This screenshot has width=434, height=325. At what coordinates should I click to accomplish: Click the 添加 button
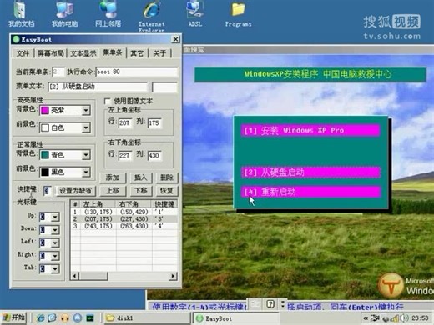pos(113,177)
